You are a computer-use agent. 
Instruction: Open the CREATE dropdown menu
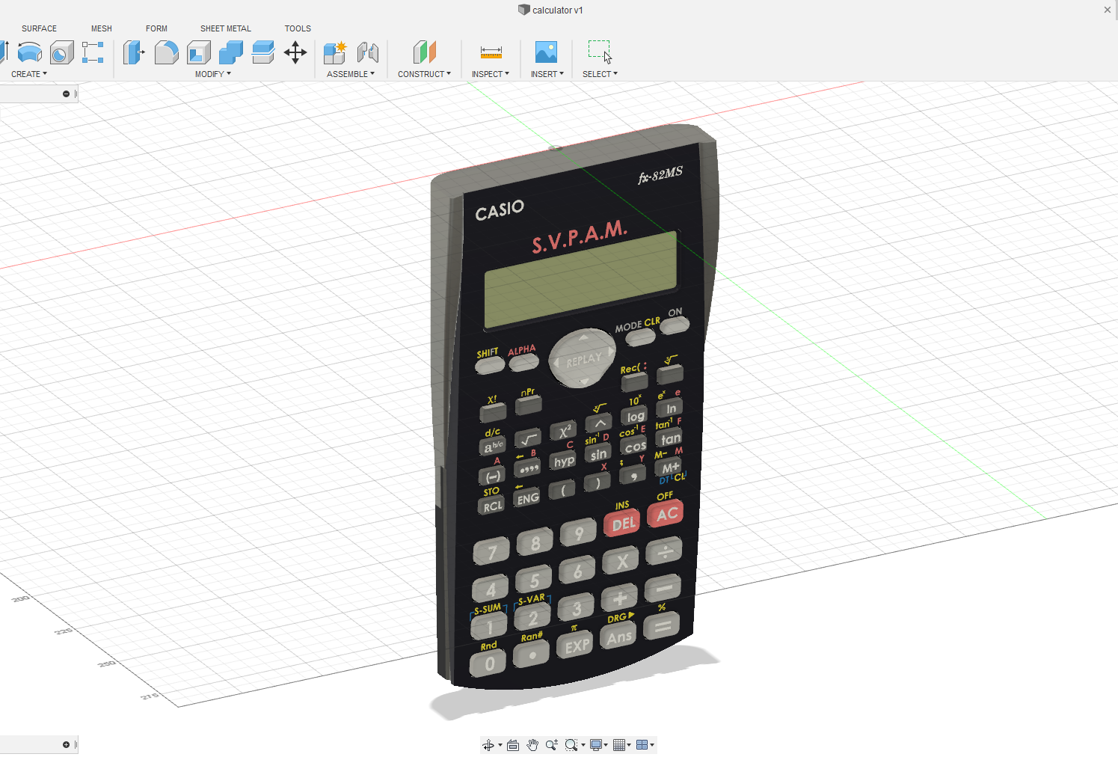pyautogui.click(x=28, y=73)
